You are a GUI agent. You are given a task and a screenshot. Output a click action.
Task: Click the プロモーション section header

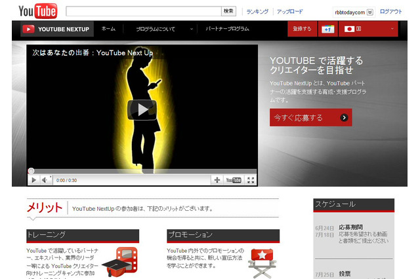pyautogui.click(x=223, y=235)
